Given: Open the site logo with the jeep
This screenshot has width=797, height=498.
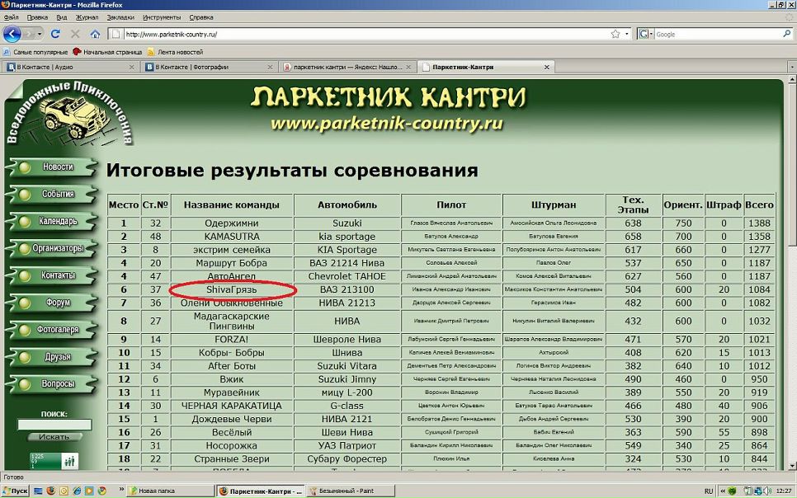Looking at the screenshot, I should pos(70,115).
